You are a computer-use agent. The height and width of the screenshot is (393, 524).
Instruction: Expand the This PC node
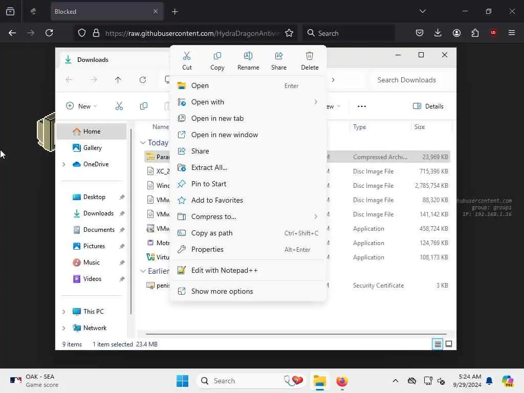(64, 312)
